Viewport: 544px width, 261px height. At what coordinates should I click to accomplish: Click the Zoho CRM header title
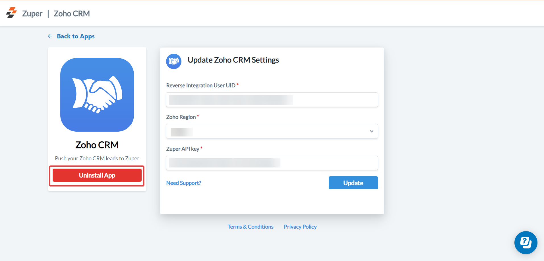[72, 13]
